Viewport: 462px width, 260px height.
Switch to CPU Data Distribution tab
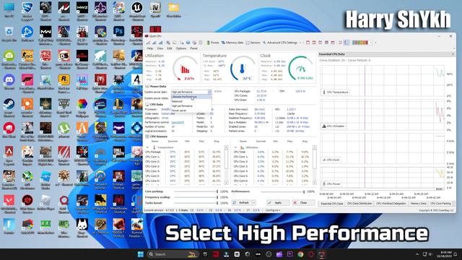359,204
